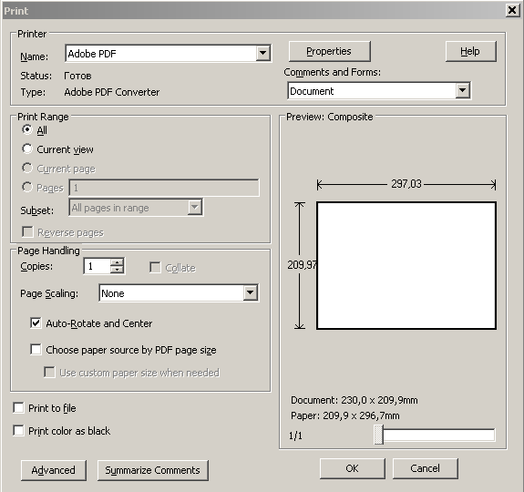Click the page preview slider handle
This screenshot has height=492, width=524.
point(378,435)
